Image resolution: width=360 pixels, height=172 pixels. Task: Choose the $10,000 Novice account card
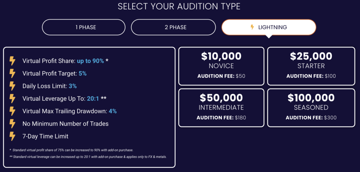pyautogui.click(x=221, y=66)
